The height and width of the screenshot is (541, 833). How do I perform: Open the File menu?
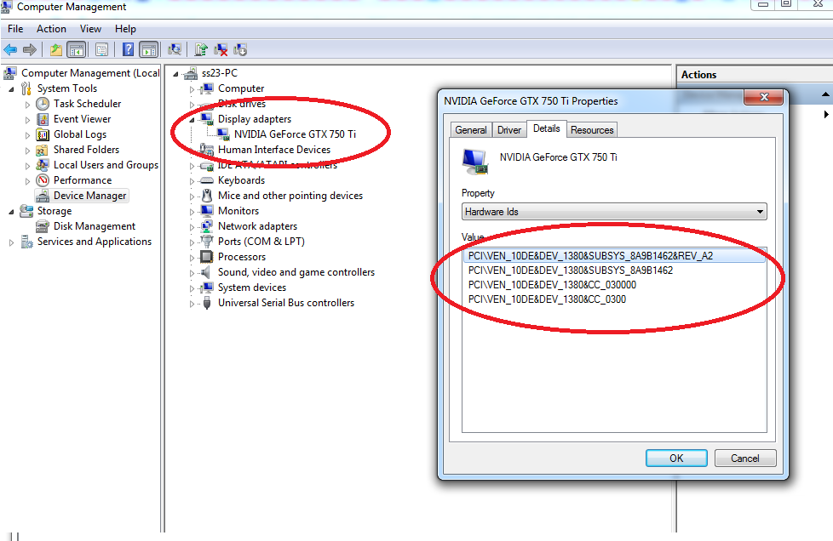click(15, 29)
